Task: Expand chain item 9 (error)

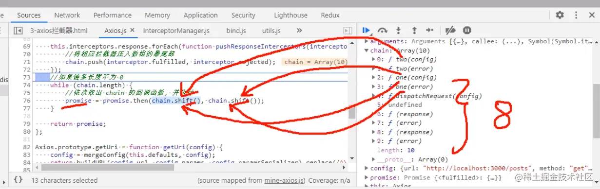Action: click(x=373, y=141)
